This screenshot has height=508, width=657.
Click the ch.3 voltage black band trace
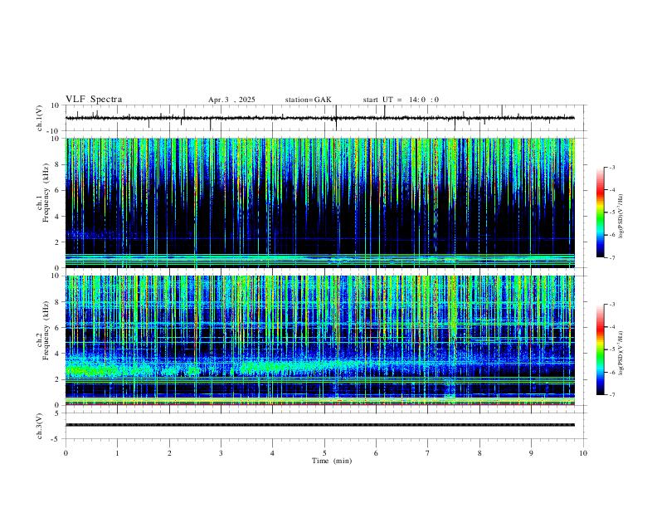(320, 425)
